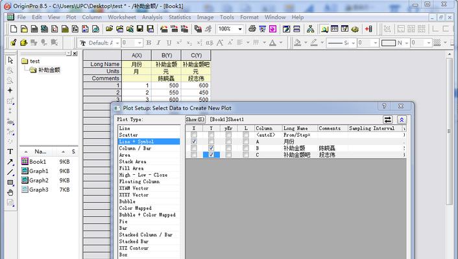The image size is (458, 259).
Task: Open the Default font dropdown
Action: [117, 43]
